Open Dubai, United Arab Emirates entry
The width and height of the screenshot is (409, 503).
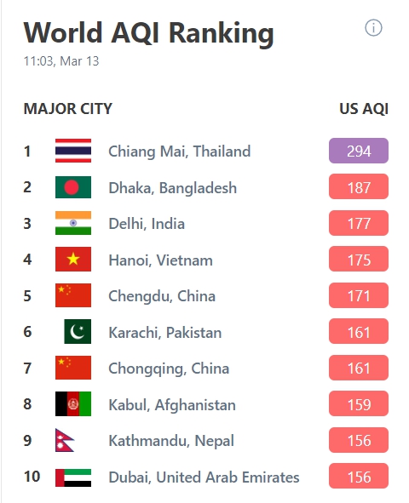point(204,477)
